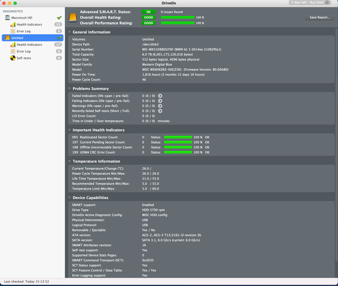The image size is (338, 286).
Task: Open Health Indicators under Macintosh HD
Action: 30,24
